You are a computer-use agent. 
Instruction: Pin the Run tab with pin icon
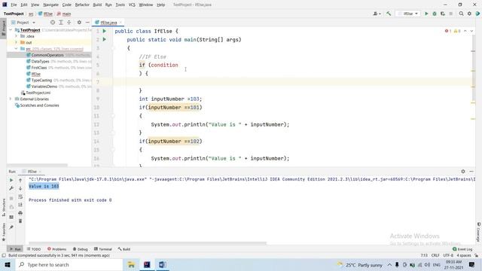point(11,227)
